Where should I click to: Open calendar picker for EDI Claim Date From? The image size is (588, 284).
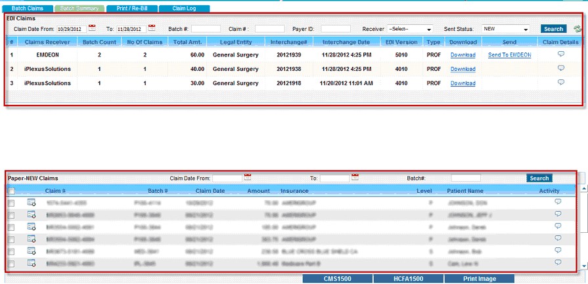click(92, 28)
